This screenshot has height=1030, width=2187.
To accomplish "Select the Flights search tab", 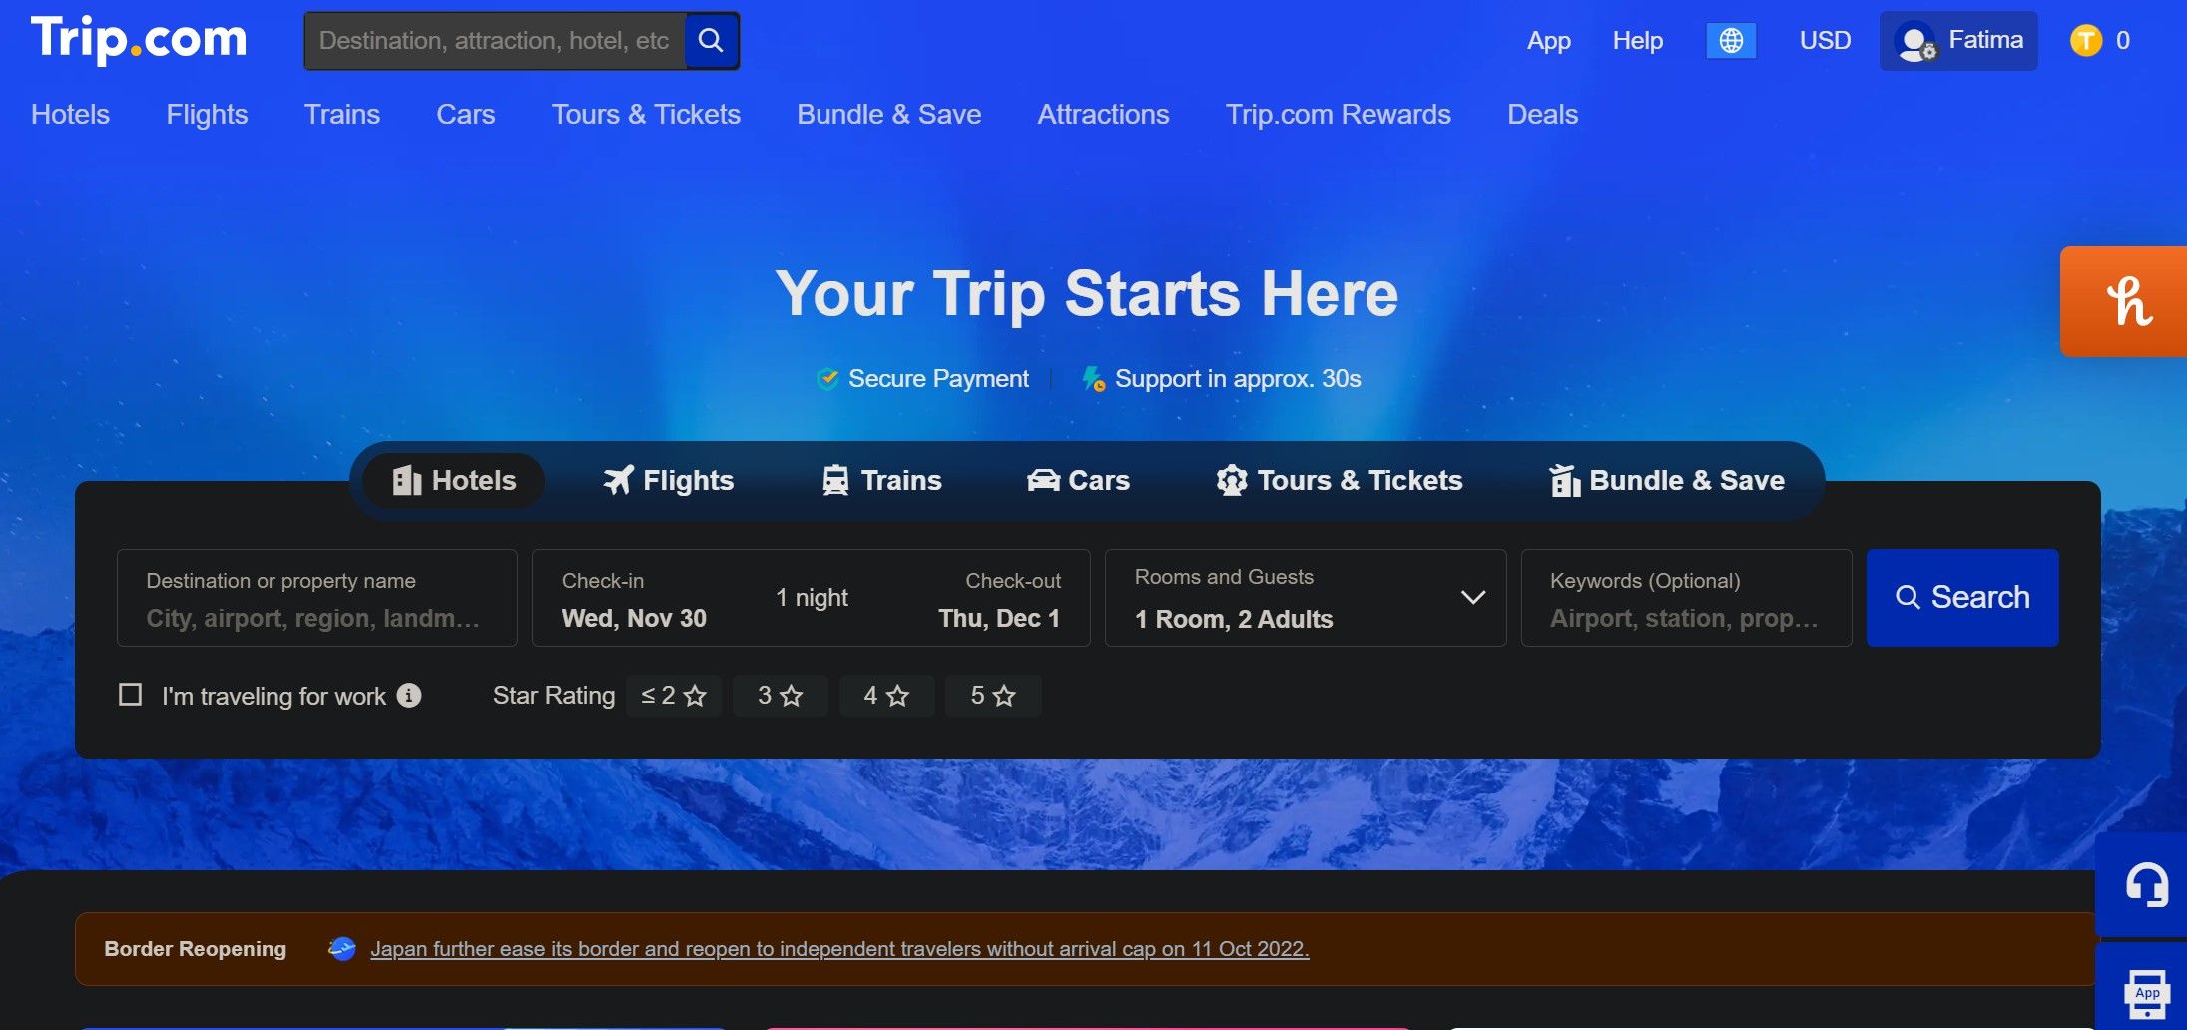I will pos(669,481).
